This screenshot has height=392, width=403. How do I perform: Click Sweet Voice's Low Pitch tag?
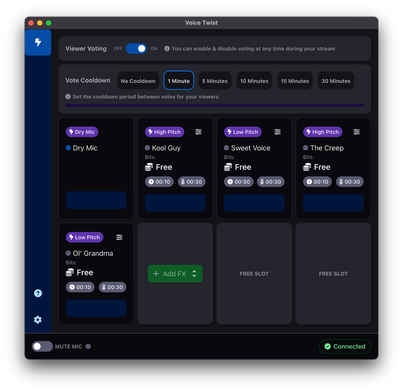tap(243, 132)
